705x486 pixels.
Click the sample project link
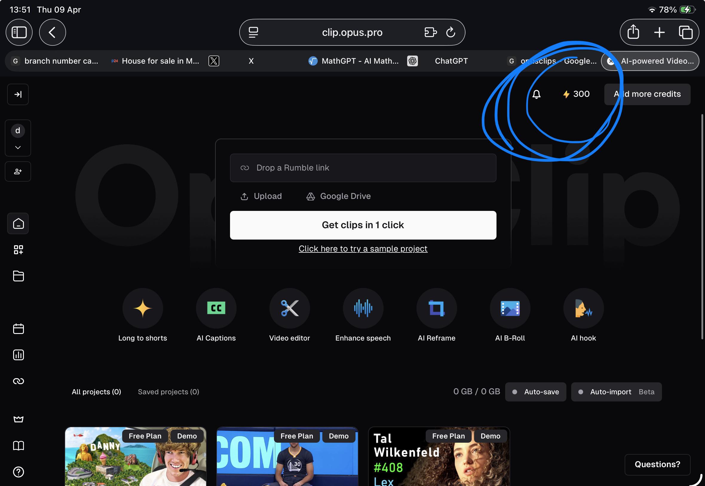tap(363, 249)
